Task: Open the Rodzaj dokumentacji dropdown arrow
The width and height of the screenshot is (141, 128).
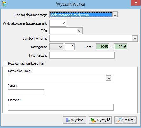Action: (x=115, y=15)
